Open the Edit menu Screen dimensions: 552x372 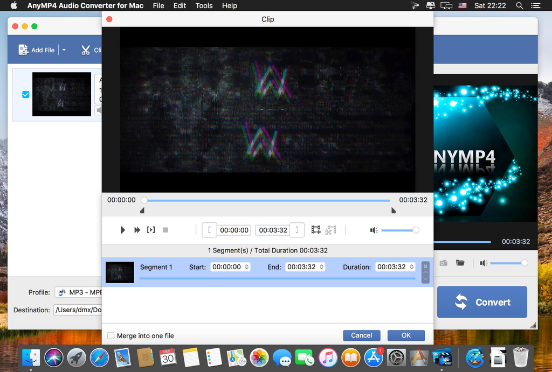[180, 5]
